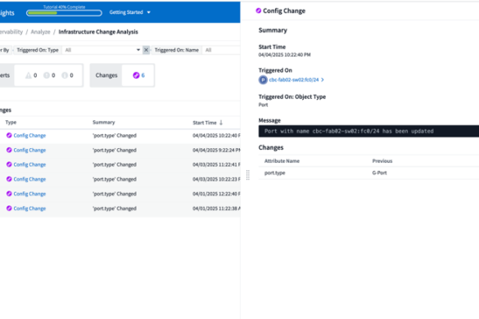Select the Changes tab card
Image resolution: width=479 pixels, height=319 pixels.
pyautogui.click(x=122, y=75)
